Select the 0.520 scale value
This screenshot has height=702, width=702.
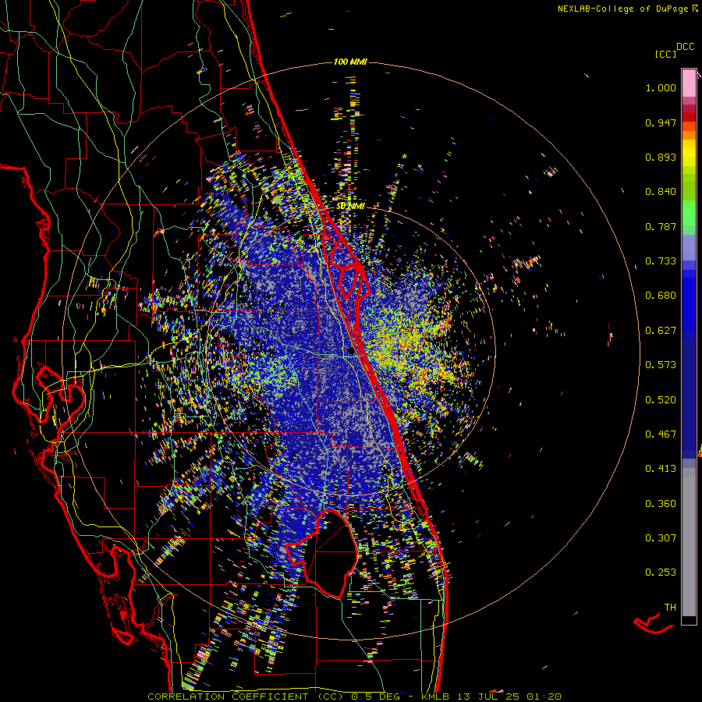coord(661,400)
